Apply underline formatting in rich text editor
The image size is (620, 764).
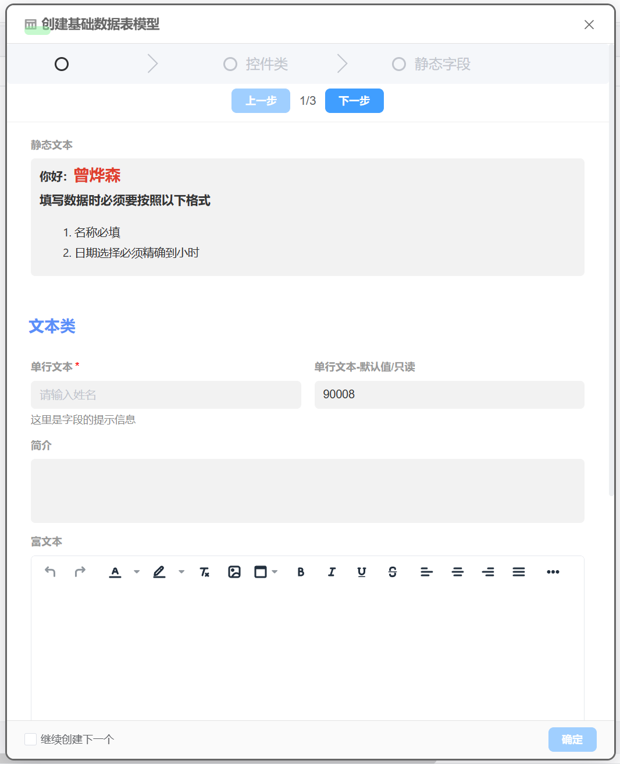(362, 572)
